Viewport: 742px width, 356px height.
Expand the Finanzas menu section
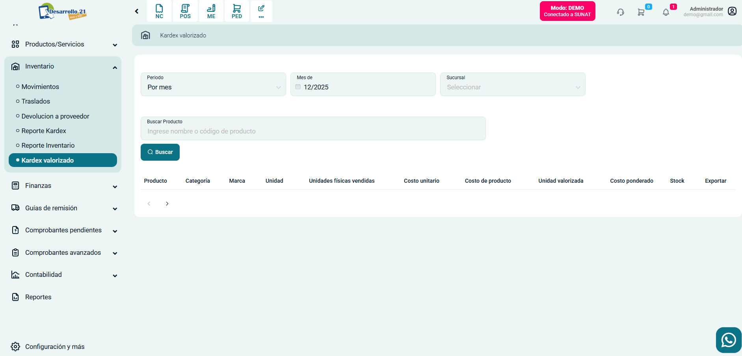tap(63, 186)
